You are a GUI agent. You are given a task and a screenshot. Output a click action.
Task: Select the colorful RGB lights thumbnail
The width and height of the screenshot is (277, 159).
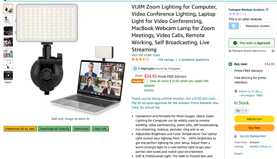pos(8,53)
